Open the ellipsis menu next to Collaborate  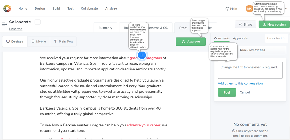[x=38, y=22]
